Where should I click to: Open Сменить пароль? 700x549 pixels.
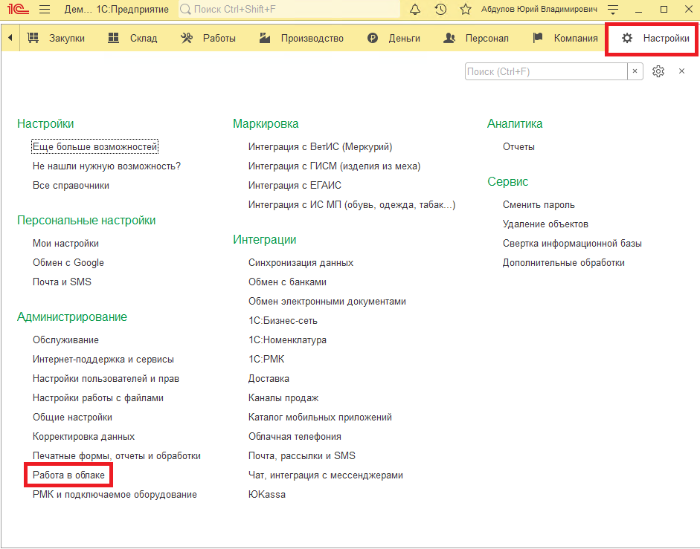[x=539, y=205]
